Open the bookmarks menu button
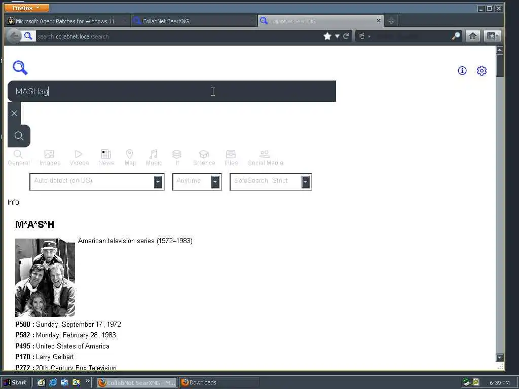The width and height of the screenshot is (519, 389). point(492,36)
